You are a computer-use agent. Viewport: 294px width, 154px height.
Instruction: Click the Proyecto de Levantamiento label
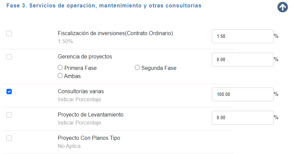[x=91, y=114]
